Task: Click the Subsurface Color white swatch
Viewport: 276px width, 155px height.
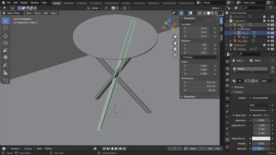Action: (261, 139)
